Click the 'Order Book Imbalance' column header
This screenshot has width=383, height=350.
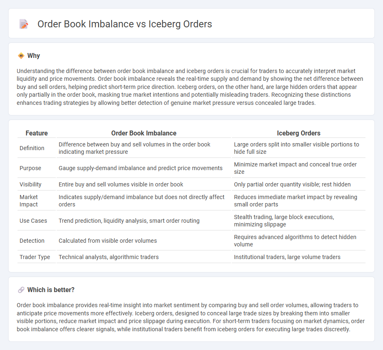tap(143, 133)
